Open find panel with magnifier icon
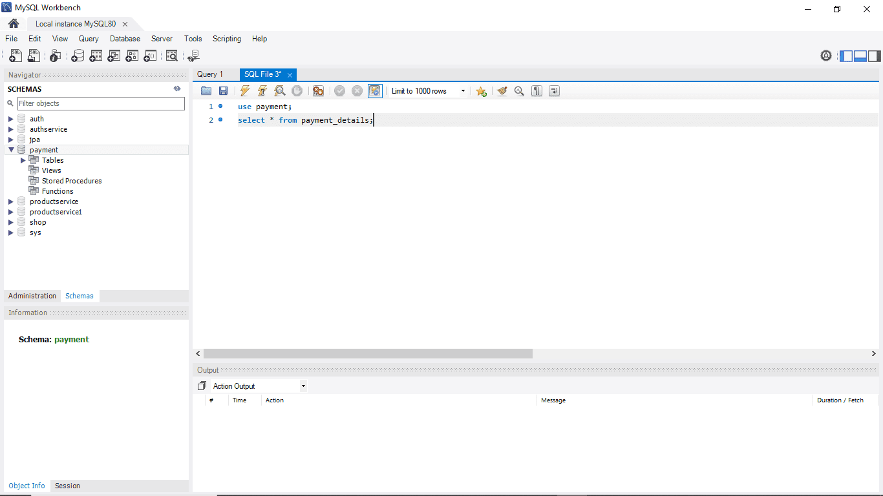This screenshot has width=883, height=496. [x=519, y=91]
